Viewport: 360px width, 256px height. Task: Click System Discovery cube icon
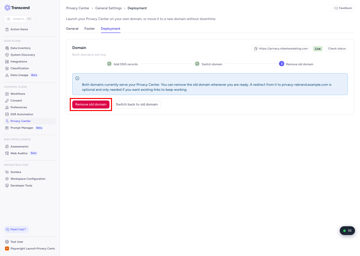point(7,55)
